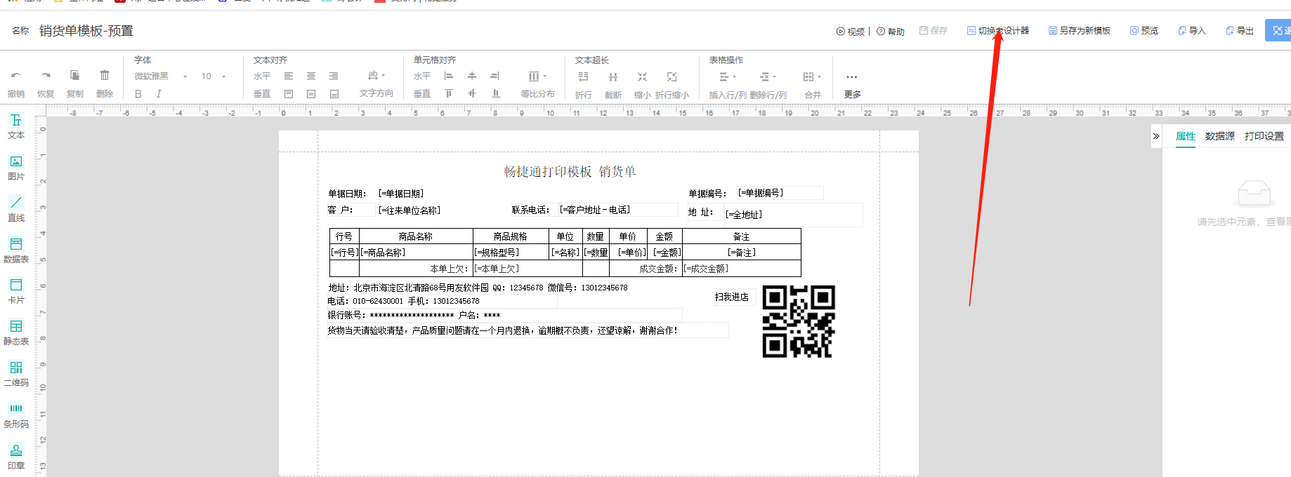The width and height of the screenshot is (1291, 477).
Task: Click the 恢复 (redo) icon
Action: pyautogui.click(x=46, y=76)
